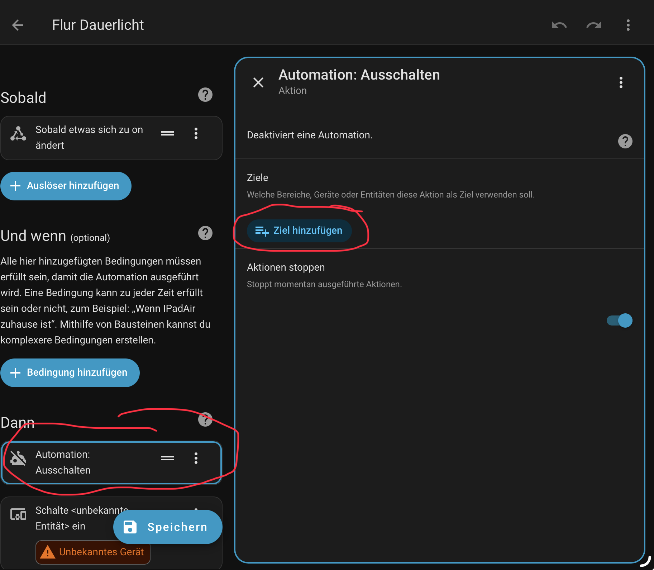Select the Sobald etwas sich zu on ändert trigger
This screenshot has height=570, width=654.
point(89,138)
